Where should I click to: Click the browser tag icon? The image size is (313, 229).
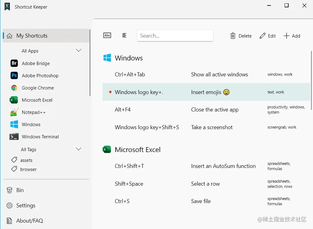[14, 169]
